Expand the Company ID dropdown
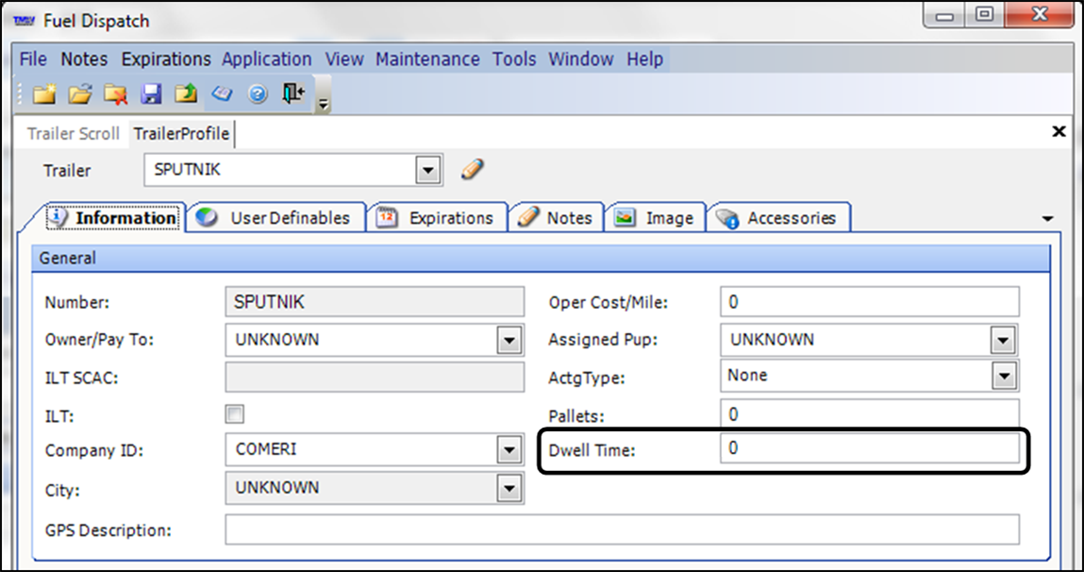 point(509,450)
